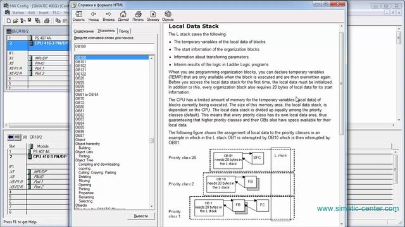This screenshot has width=405, height=227.
Task: Click Open folder icon in HW Config toolbar
Action: point(15,21)
